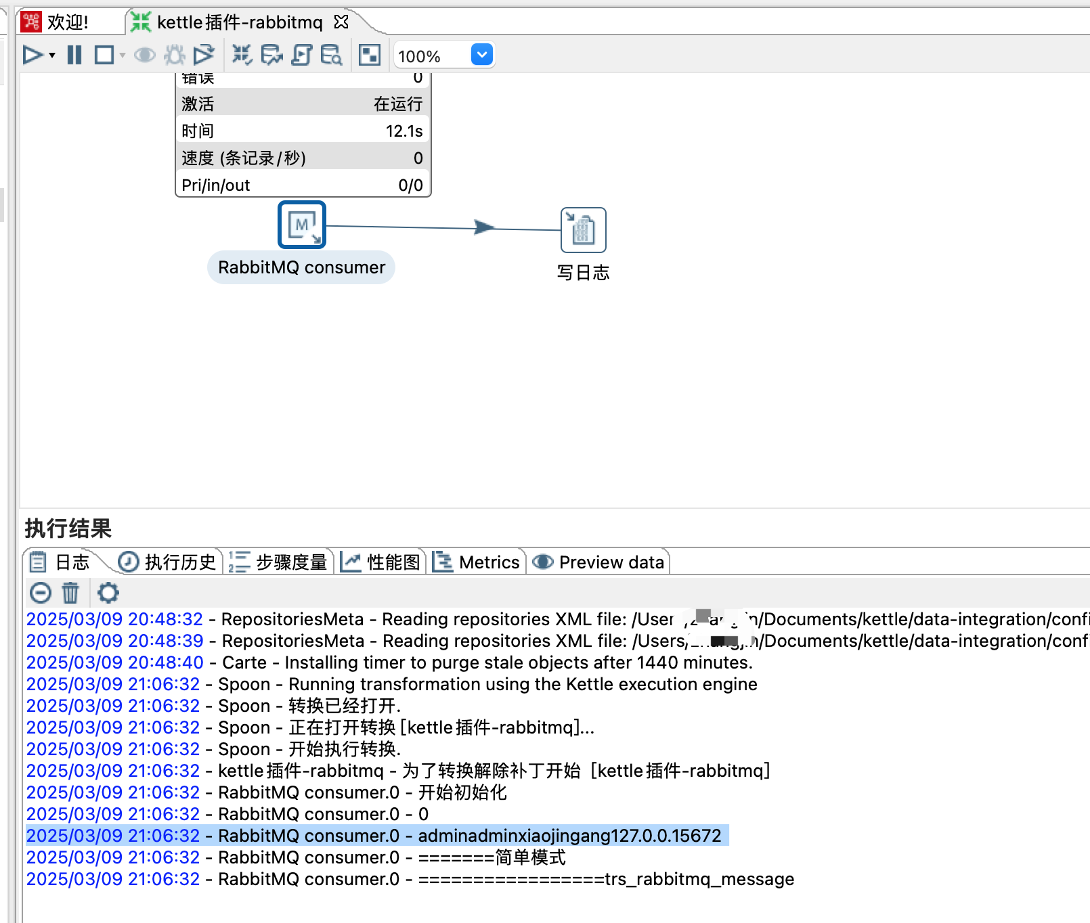Click the debug transformation bug icon
The height and width of the screenshot is (923, 1090).
tap(175, 55)
